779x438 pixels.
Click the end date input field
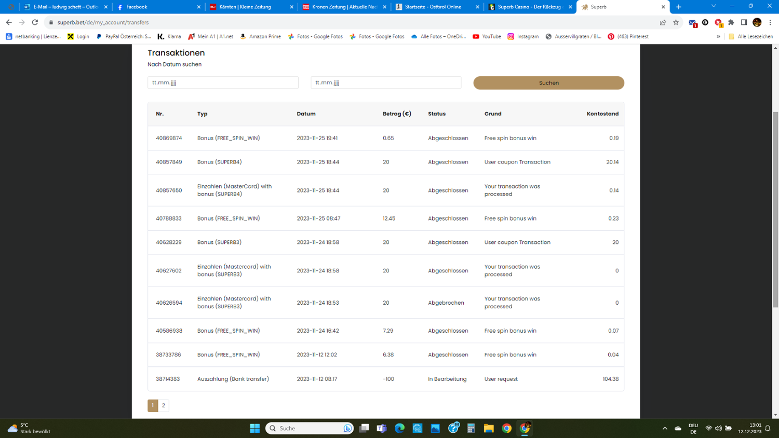pyautogui.click(x=385, y=83)
